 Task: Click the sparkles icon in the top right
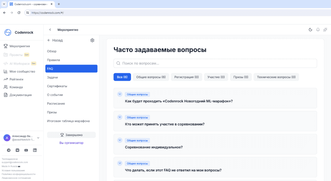click(x=325, y=30)
